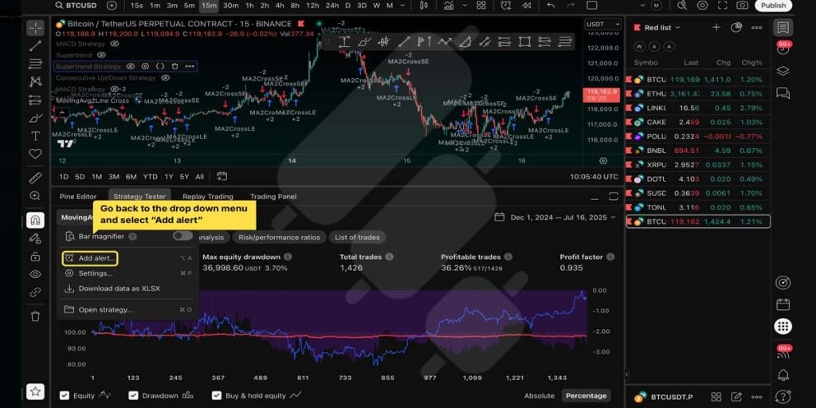Open the Dec 1, 2024 — Jul 16, 2025 date range dropdown
Screen dimensions: 816x408
coord(555,217)
